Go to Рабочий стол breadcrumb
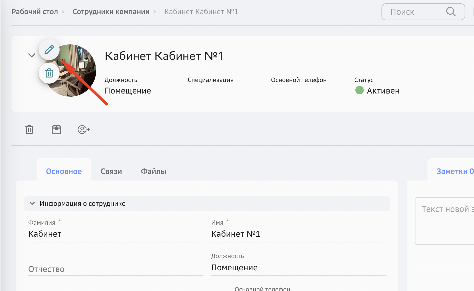This screenshot has width=474, height=291. click(x=35, y=12)
